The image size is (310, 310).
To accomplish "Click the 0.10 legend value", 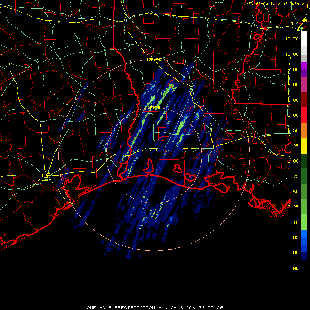I will coord(293,223).
